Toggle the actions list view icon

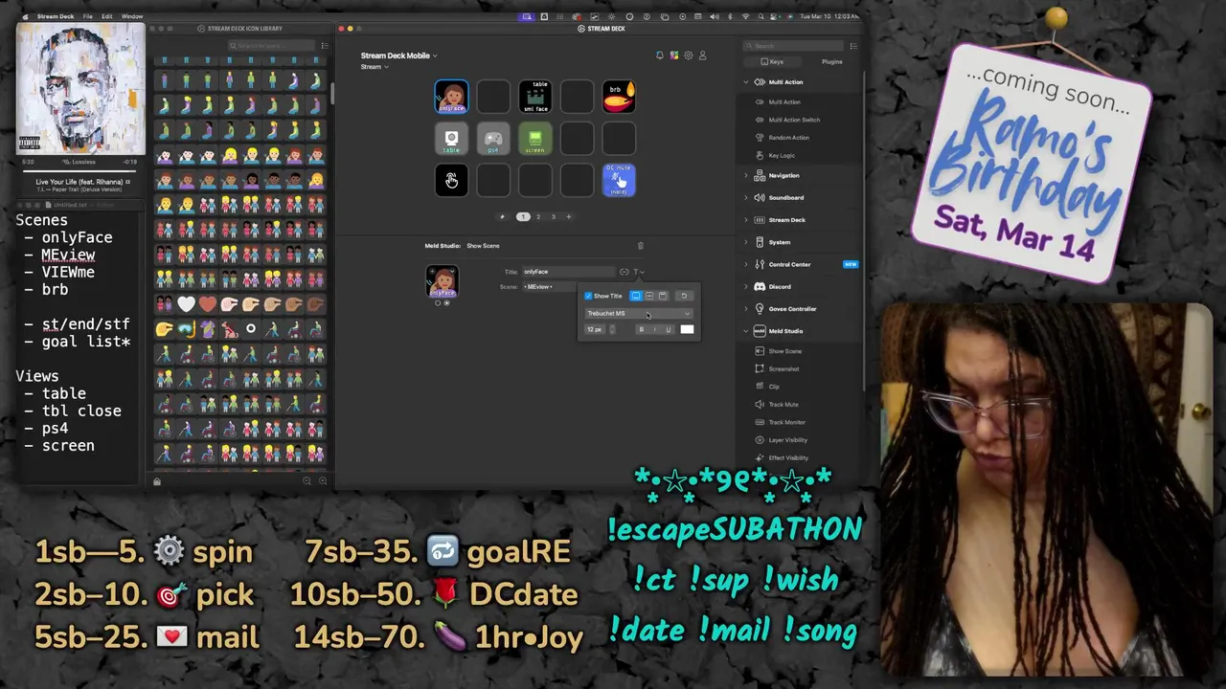coord(853,46)
